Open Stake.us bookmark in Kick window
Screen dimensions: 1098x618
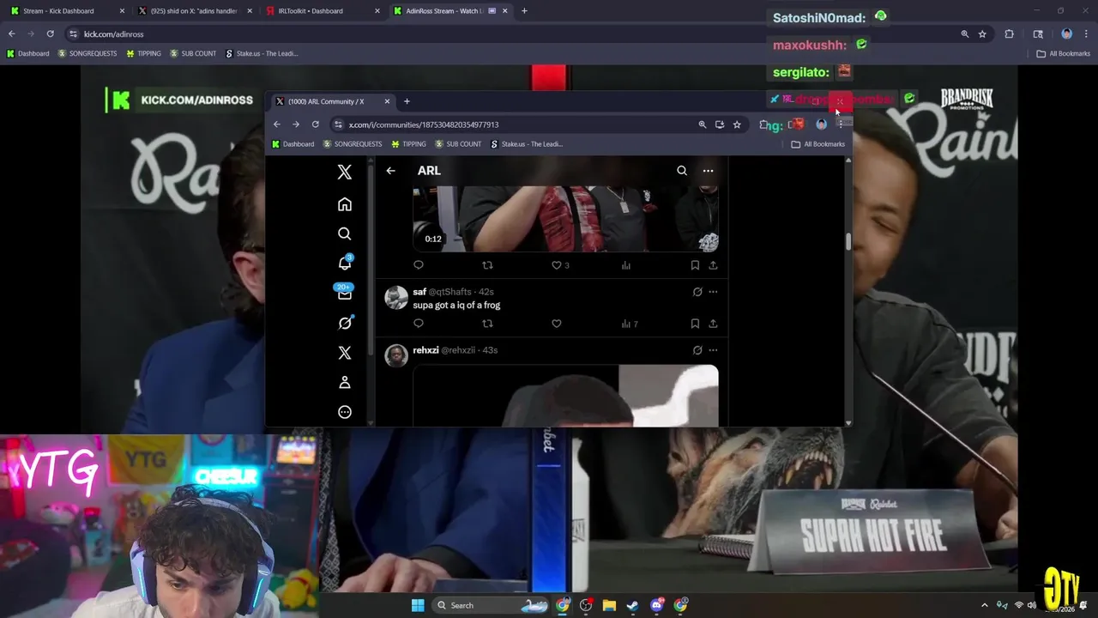262,53
